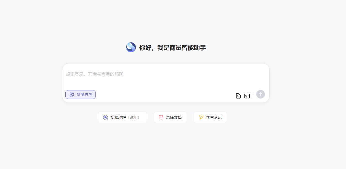Click the SenseChat assistant logo icon

click(x=131, y=47)
